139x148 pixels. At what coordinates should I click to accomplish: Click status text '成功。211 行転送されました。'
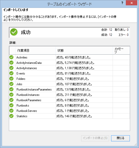[74, 95]
